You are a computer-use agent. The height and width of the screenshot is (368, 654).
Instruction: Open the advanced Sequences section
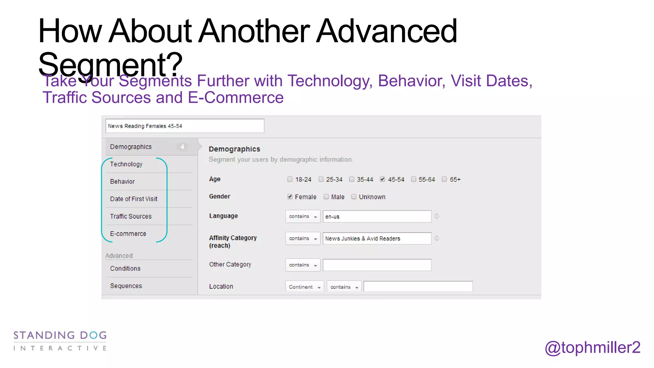[149, 286]
